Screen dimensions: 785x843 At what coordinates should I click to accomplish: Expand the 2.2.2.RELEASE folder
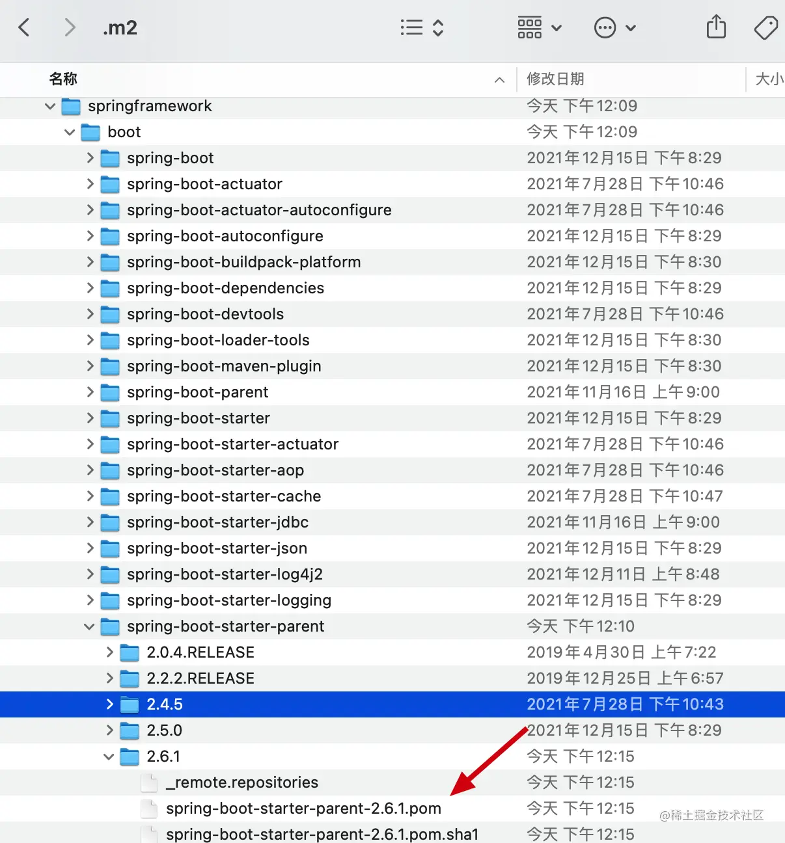[x=109, y=678]
